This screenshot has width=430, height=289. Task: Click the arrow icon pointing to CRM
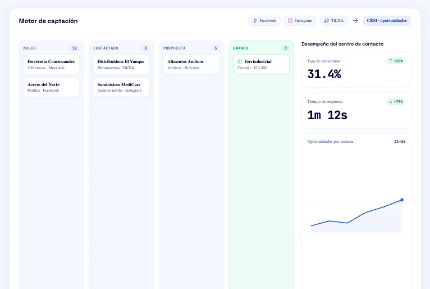355,21
